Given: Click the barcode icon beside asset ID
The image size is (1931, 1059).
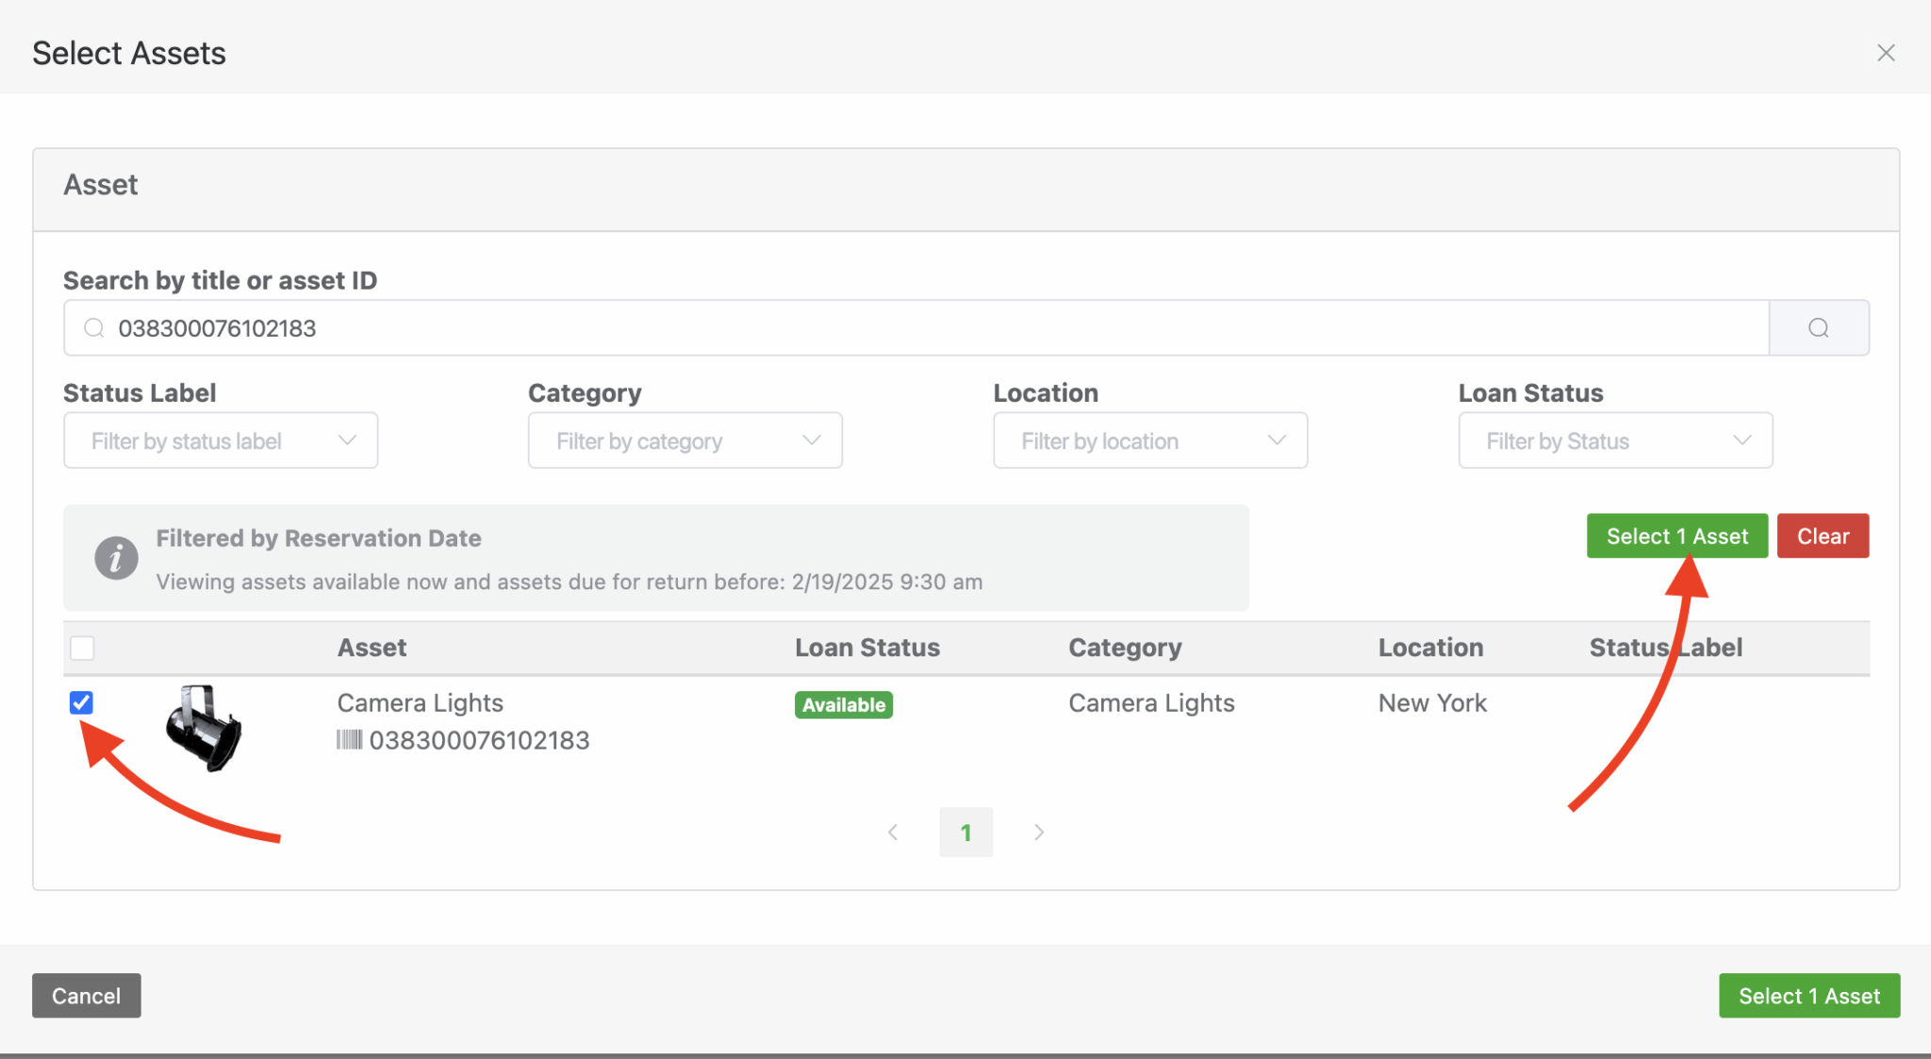Looking at the screenshot, I should coord(349,740).
